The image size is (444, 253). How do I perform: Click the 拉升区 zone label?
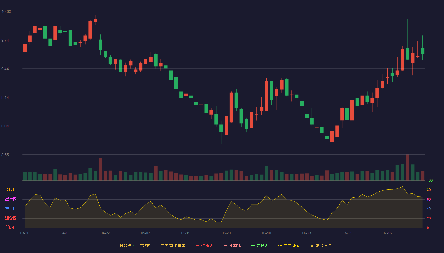click(11, 209)
